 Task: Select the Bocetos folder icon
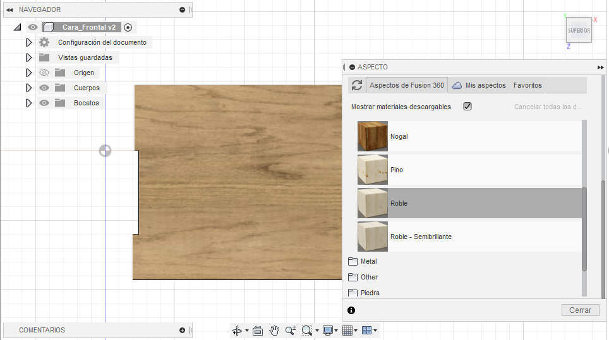[60, 103]
